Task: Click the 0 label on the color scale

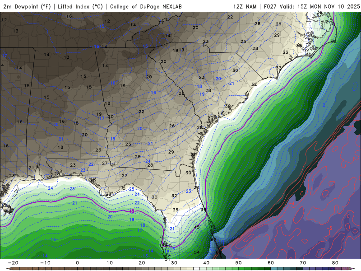Action: [x=77, y=263]
